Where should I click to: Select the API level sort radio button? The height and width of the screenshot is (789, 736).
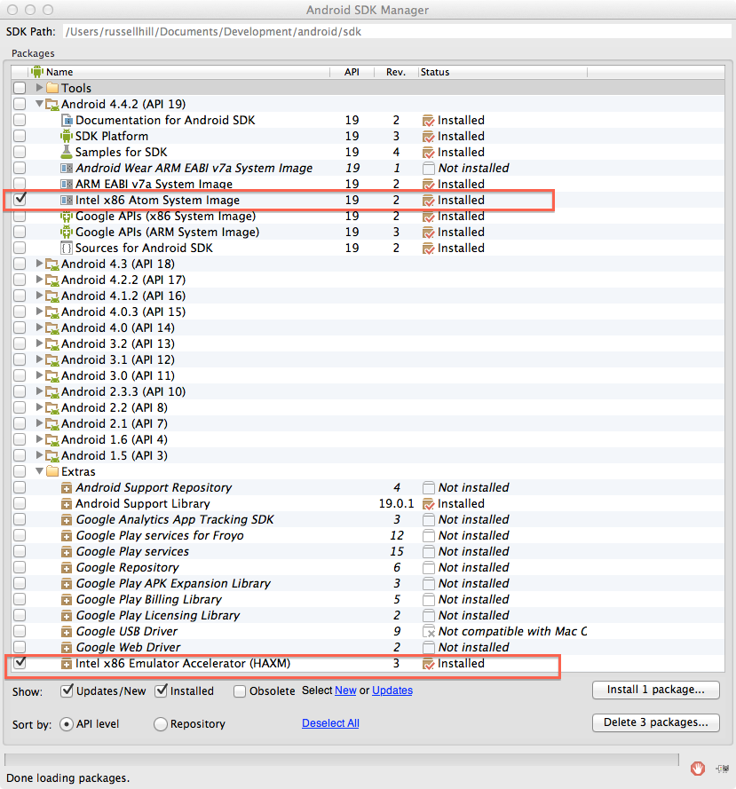[x=67, y=724]
